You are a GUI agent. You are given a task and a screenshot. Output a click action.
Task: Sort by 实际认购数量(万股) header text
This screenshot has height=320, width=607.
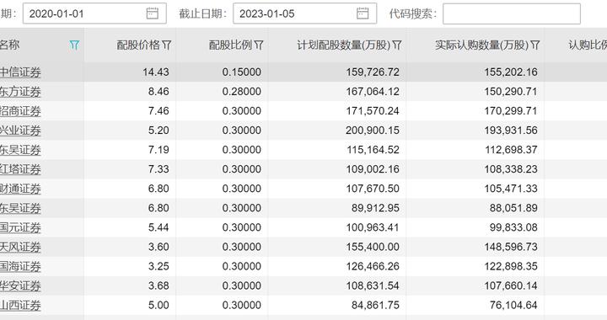(x=482, y=45)
